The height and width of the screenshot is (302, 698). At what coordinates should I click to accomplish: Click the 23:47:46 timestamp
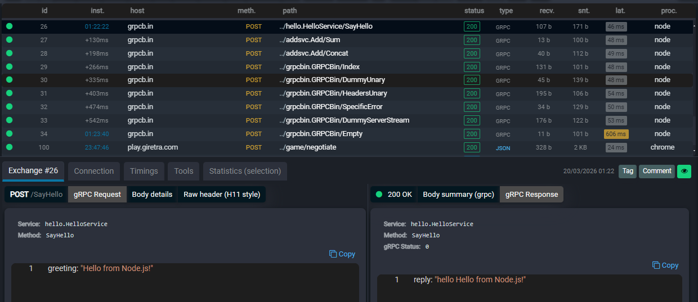coord(97,147)
